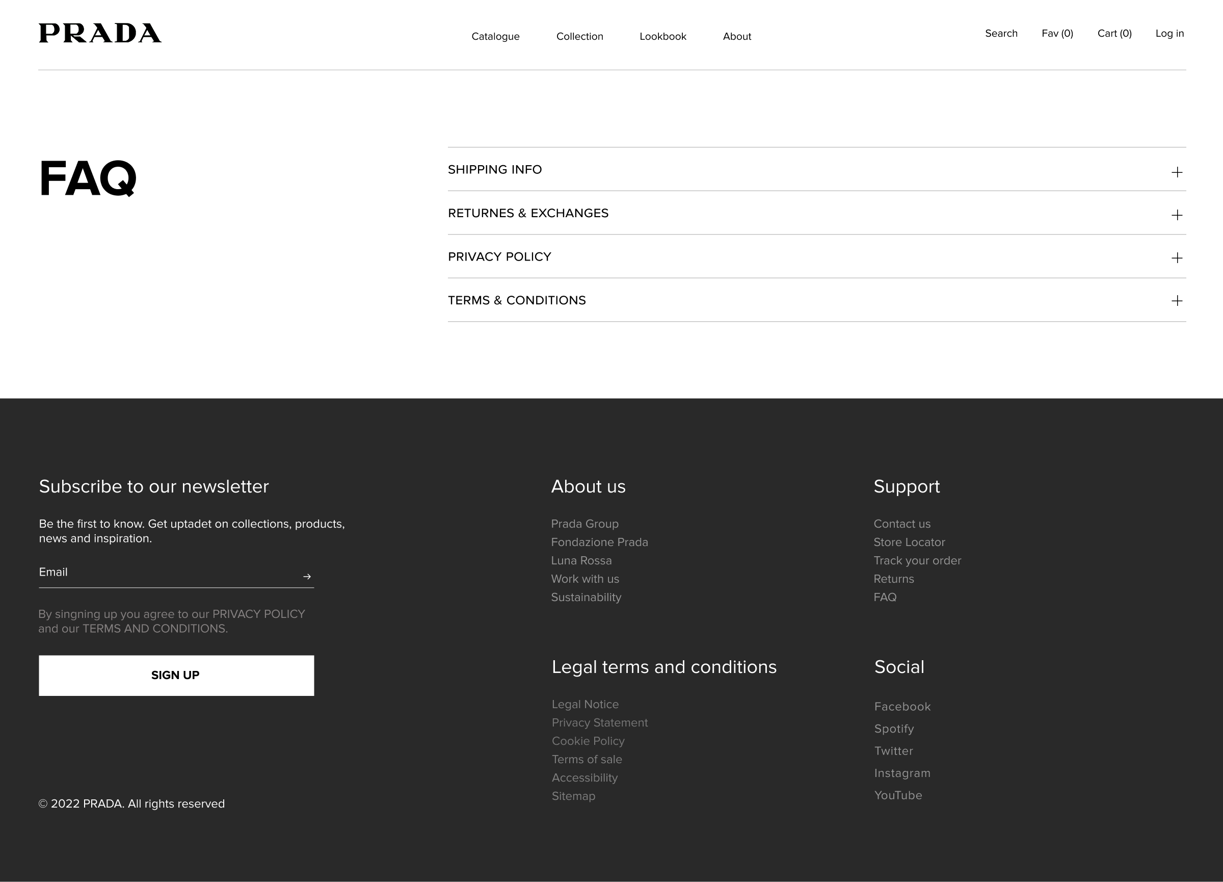The image size is (1223, 882).
Task: Open the Legal Notice link
Action: point(585,705)
